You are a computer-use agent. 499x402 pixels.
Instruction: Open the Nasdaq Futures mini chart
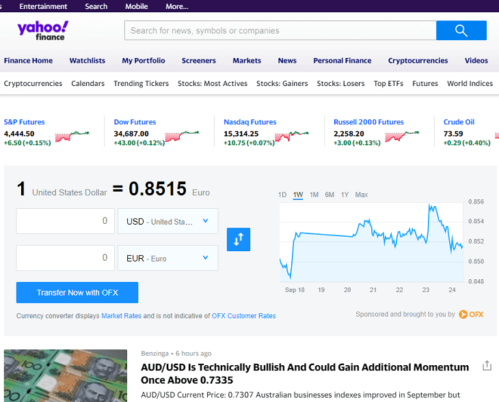pyautogui.click(x=292, y=136)
